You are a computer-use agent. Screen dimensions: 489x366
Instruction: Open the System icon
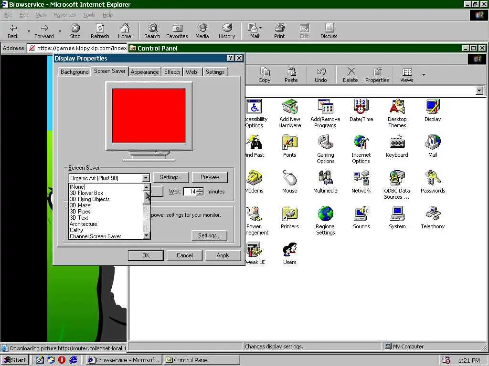tap(397, 218)
